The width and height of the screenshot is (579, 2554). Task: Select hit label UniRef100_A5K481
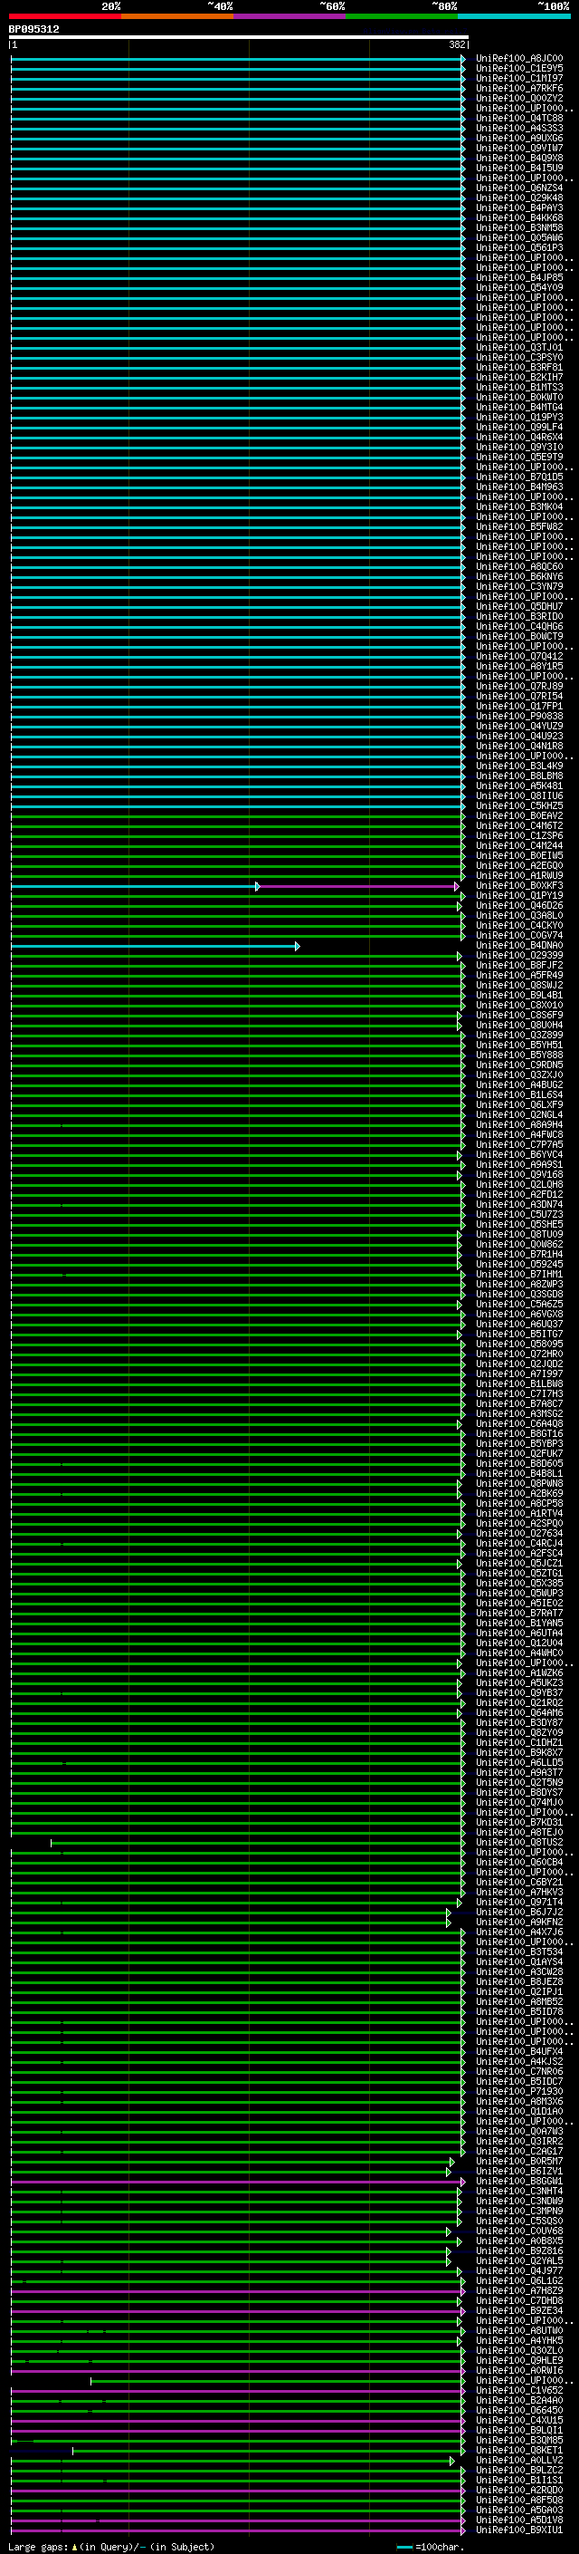(518, 785)
